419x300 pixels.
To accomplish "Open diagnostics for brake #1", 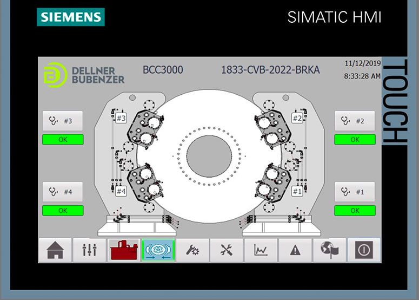I will coord(355,192).
